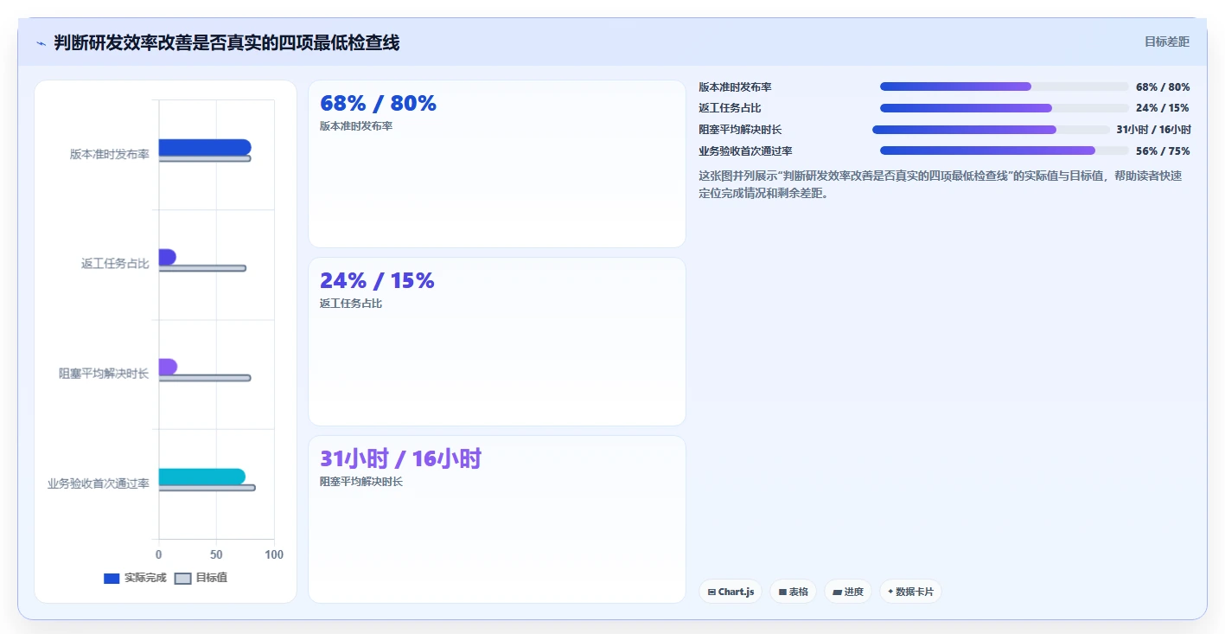This screenshot has height=634, width=1225.
Task: Click the 阻塞平均解决时长 caption in the third card
Action: coord(361,482)
